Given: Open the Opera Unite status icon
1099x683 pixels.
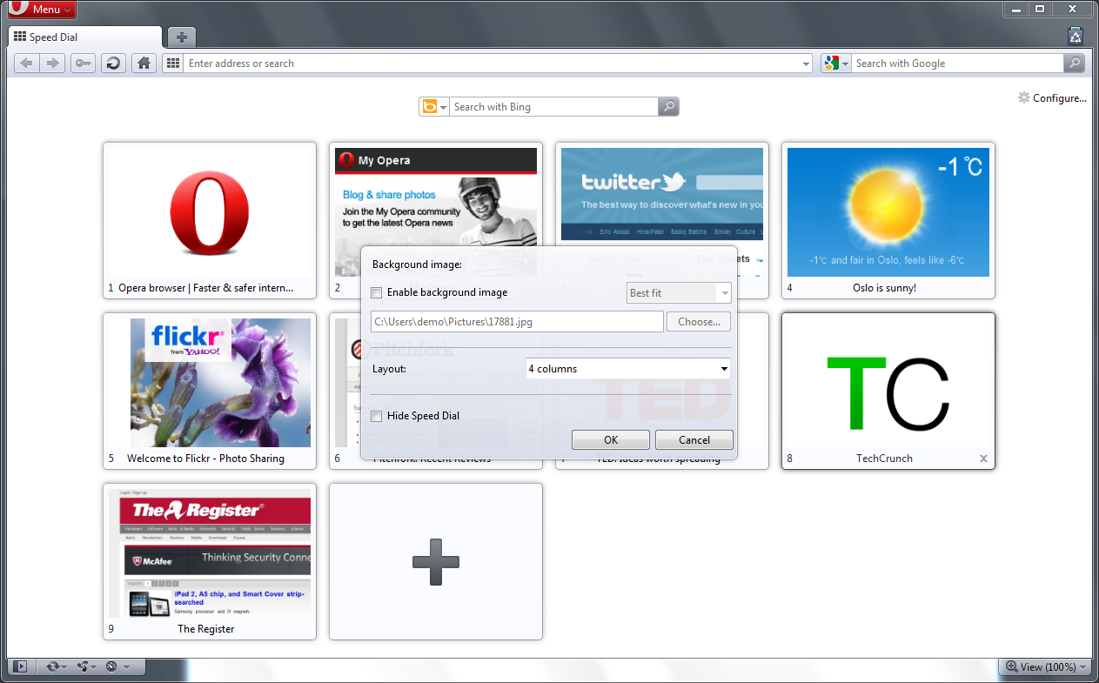Looking at the screenshot, I should (85, 666).
